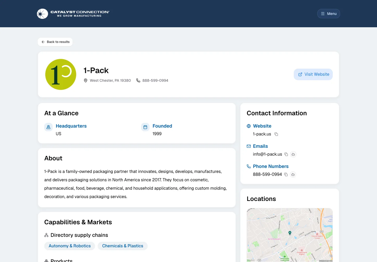
Task: Click the globe icon beside Website
Action: click(249, 126)
